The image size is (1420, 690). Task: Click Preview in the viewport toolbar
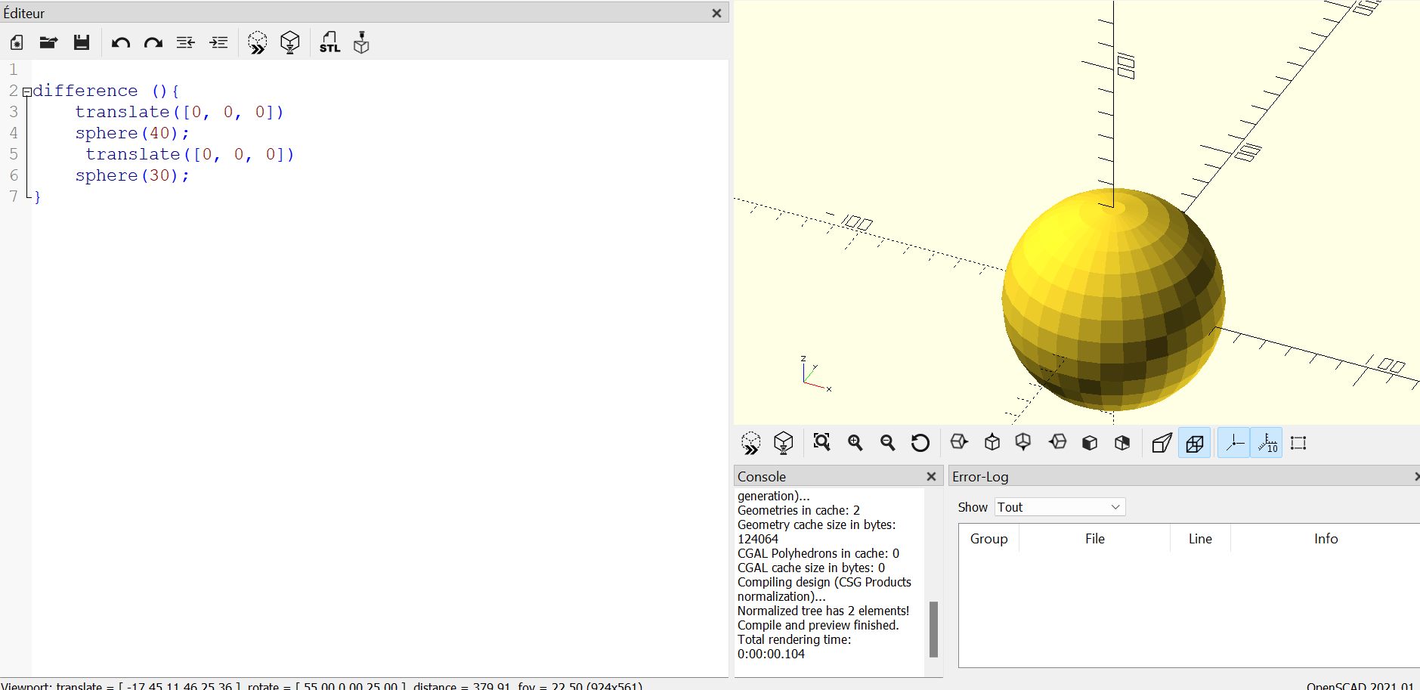750,443
